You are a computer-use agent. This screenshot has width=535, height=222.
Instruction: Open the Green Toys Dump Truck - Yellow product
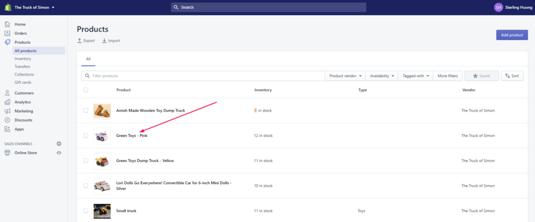(145, 161)
